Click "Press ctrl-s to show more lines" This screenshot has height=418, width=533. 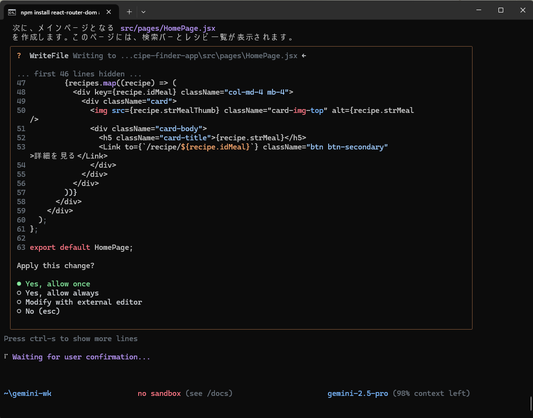click(x=71, y=339)
